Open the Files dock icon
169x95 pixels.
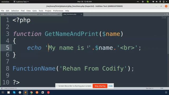pyautogui.click(x=8, y=92)
